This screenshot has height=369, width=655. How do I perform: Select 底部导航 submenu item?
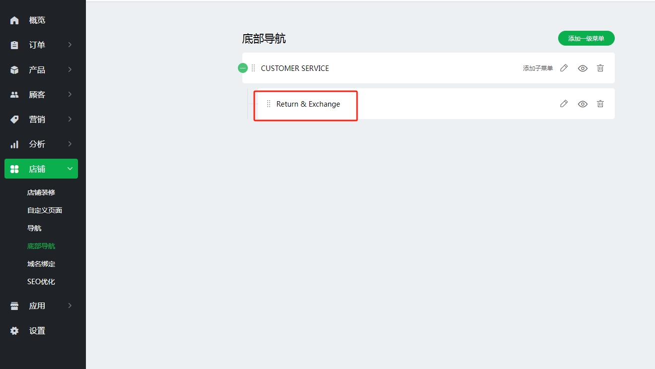click(x=41, y=246)
